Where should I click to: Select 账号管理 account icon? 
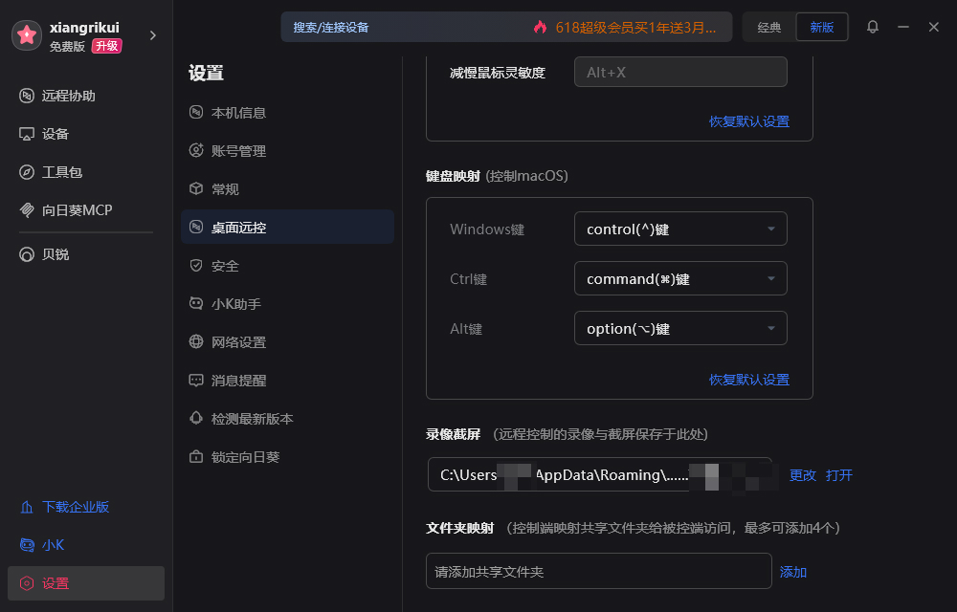click(196, 150)
